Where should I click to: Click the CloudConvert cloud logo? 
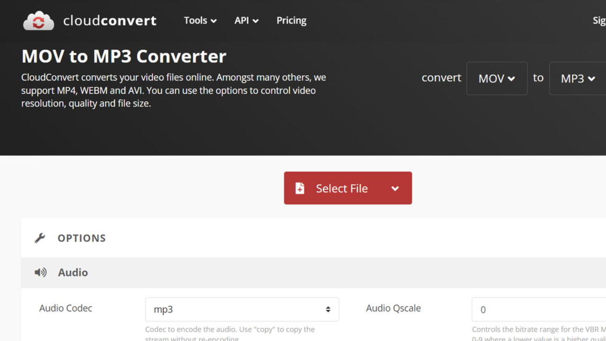(38, 20)
